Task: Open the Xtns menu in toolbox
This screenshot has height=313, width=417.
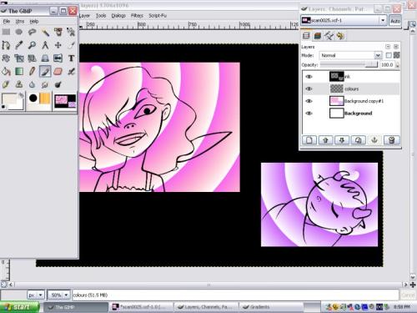Action: coord(20,21)
